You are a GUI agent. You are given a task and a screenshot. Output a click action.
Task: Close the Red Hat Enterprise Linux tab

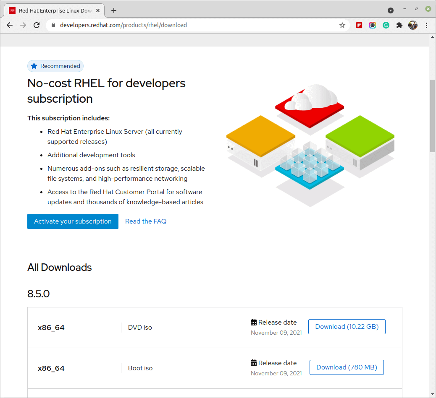click(x=98, y=10)
